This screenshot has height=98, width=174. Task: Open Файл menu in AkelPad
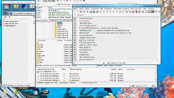[x=75, y=8]
